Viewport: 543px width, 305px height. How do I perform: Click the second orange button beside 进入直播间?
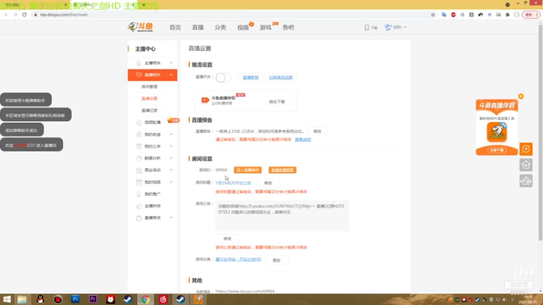pos(282,170)
